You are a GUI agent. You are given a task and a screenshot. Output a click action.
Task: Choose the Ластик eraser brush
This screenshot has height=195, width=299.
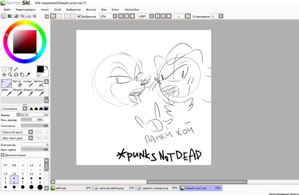(17, 83)
